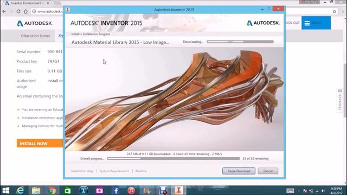This screenshot has width=347, height=195.
Task: Click the browser back arrow
Action: coord(4,11)
